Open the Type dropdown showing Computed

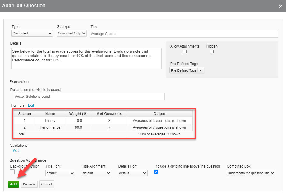pos(31,33)
